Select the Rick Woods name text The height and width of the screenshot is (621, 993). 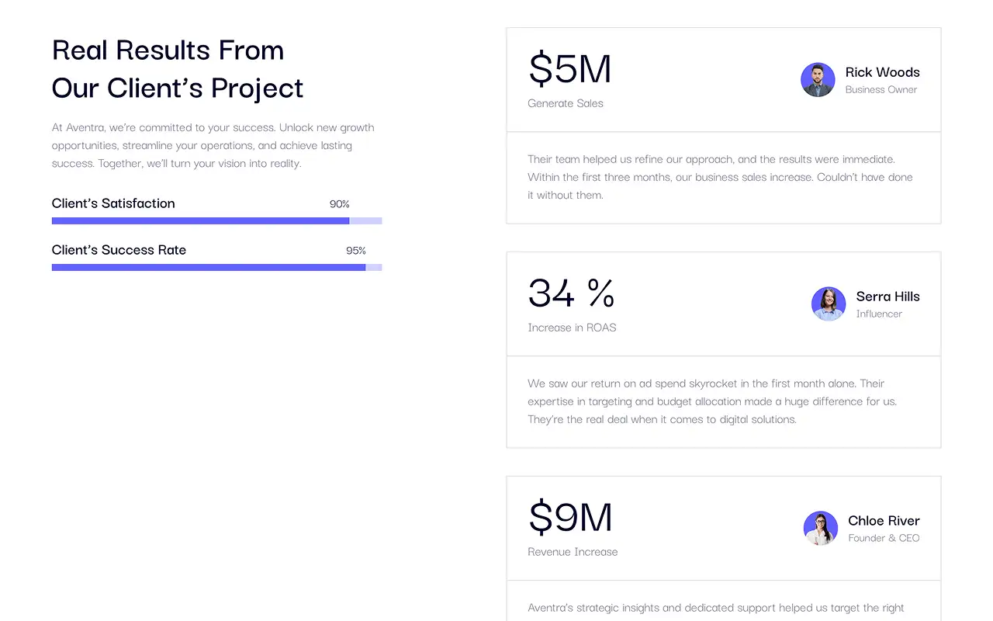tap(882, 72)
